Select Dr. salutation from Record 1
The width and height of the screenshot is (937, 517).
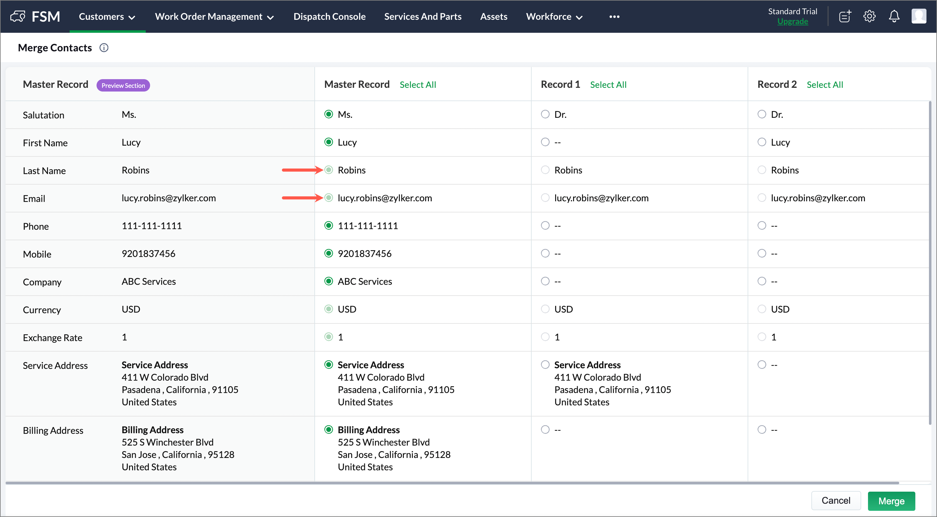545,114
